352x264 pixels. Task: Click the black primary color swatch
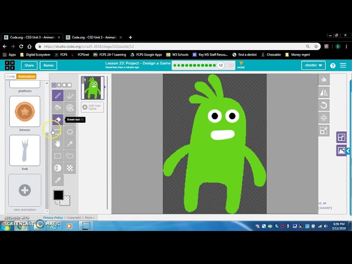(x=58, y=195)
